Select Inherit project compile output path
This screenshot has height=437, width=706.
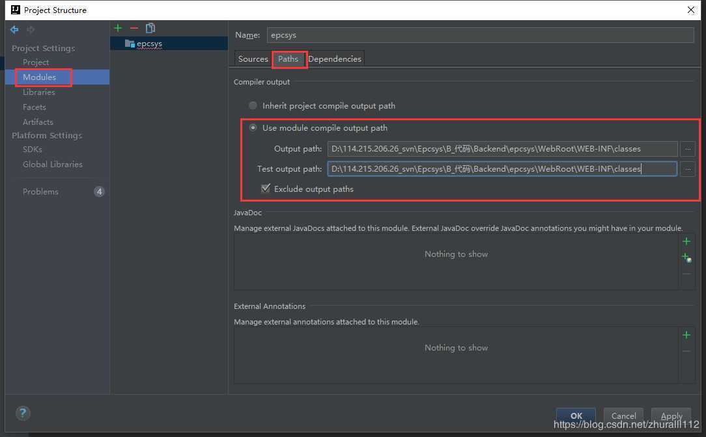pyautogui.click(x=253, y=105)
